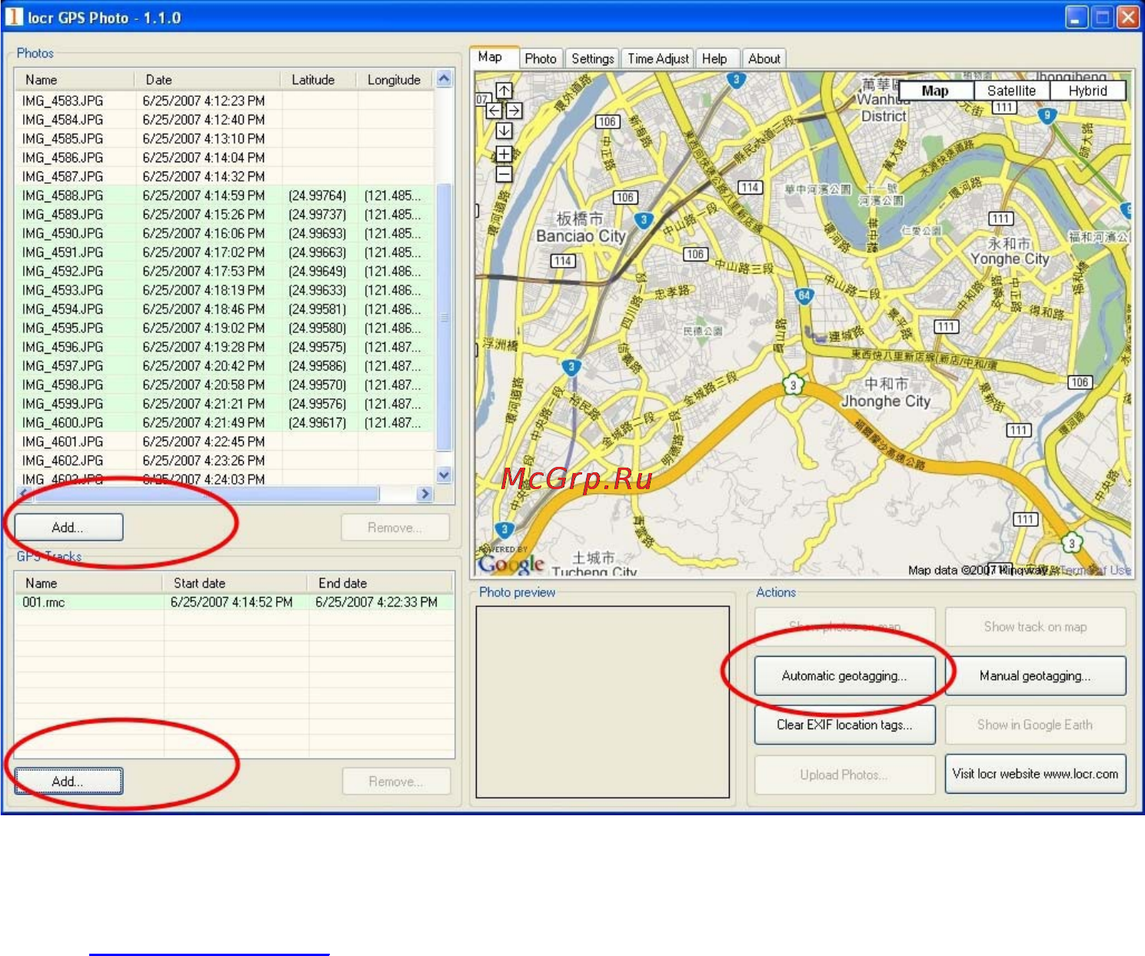Pan the map down with the arrow control
1145x956 pixels.
[x=504, y=131]
